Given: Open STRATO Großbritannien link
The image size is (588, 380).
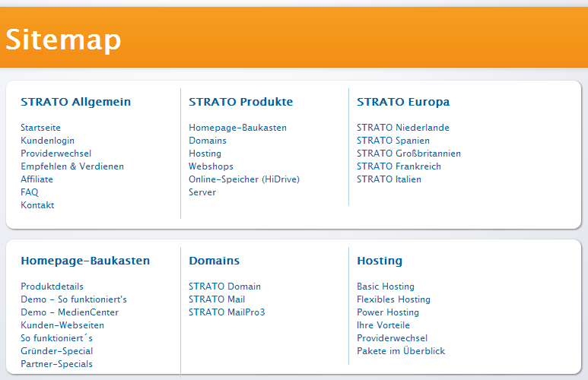Looking at the screenshot, I should pos(408,154).
